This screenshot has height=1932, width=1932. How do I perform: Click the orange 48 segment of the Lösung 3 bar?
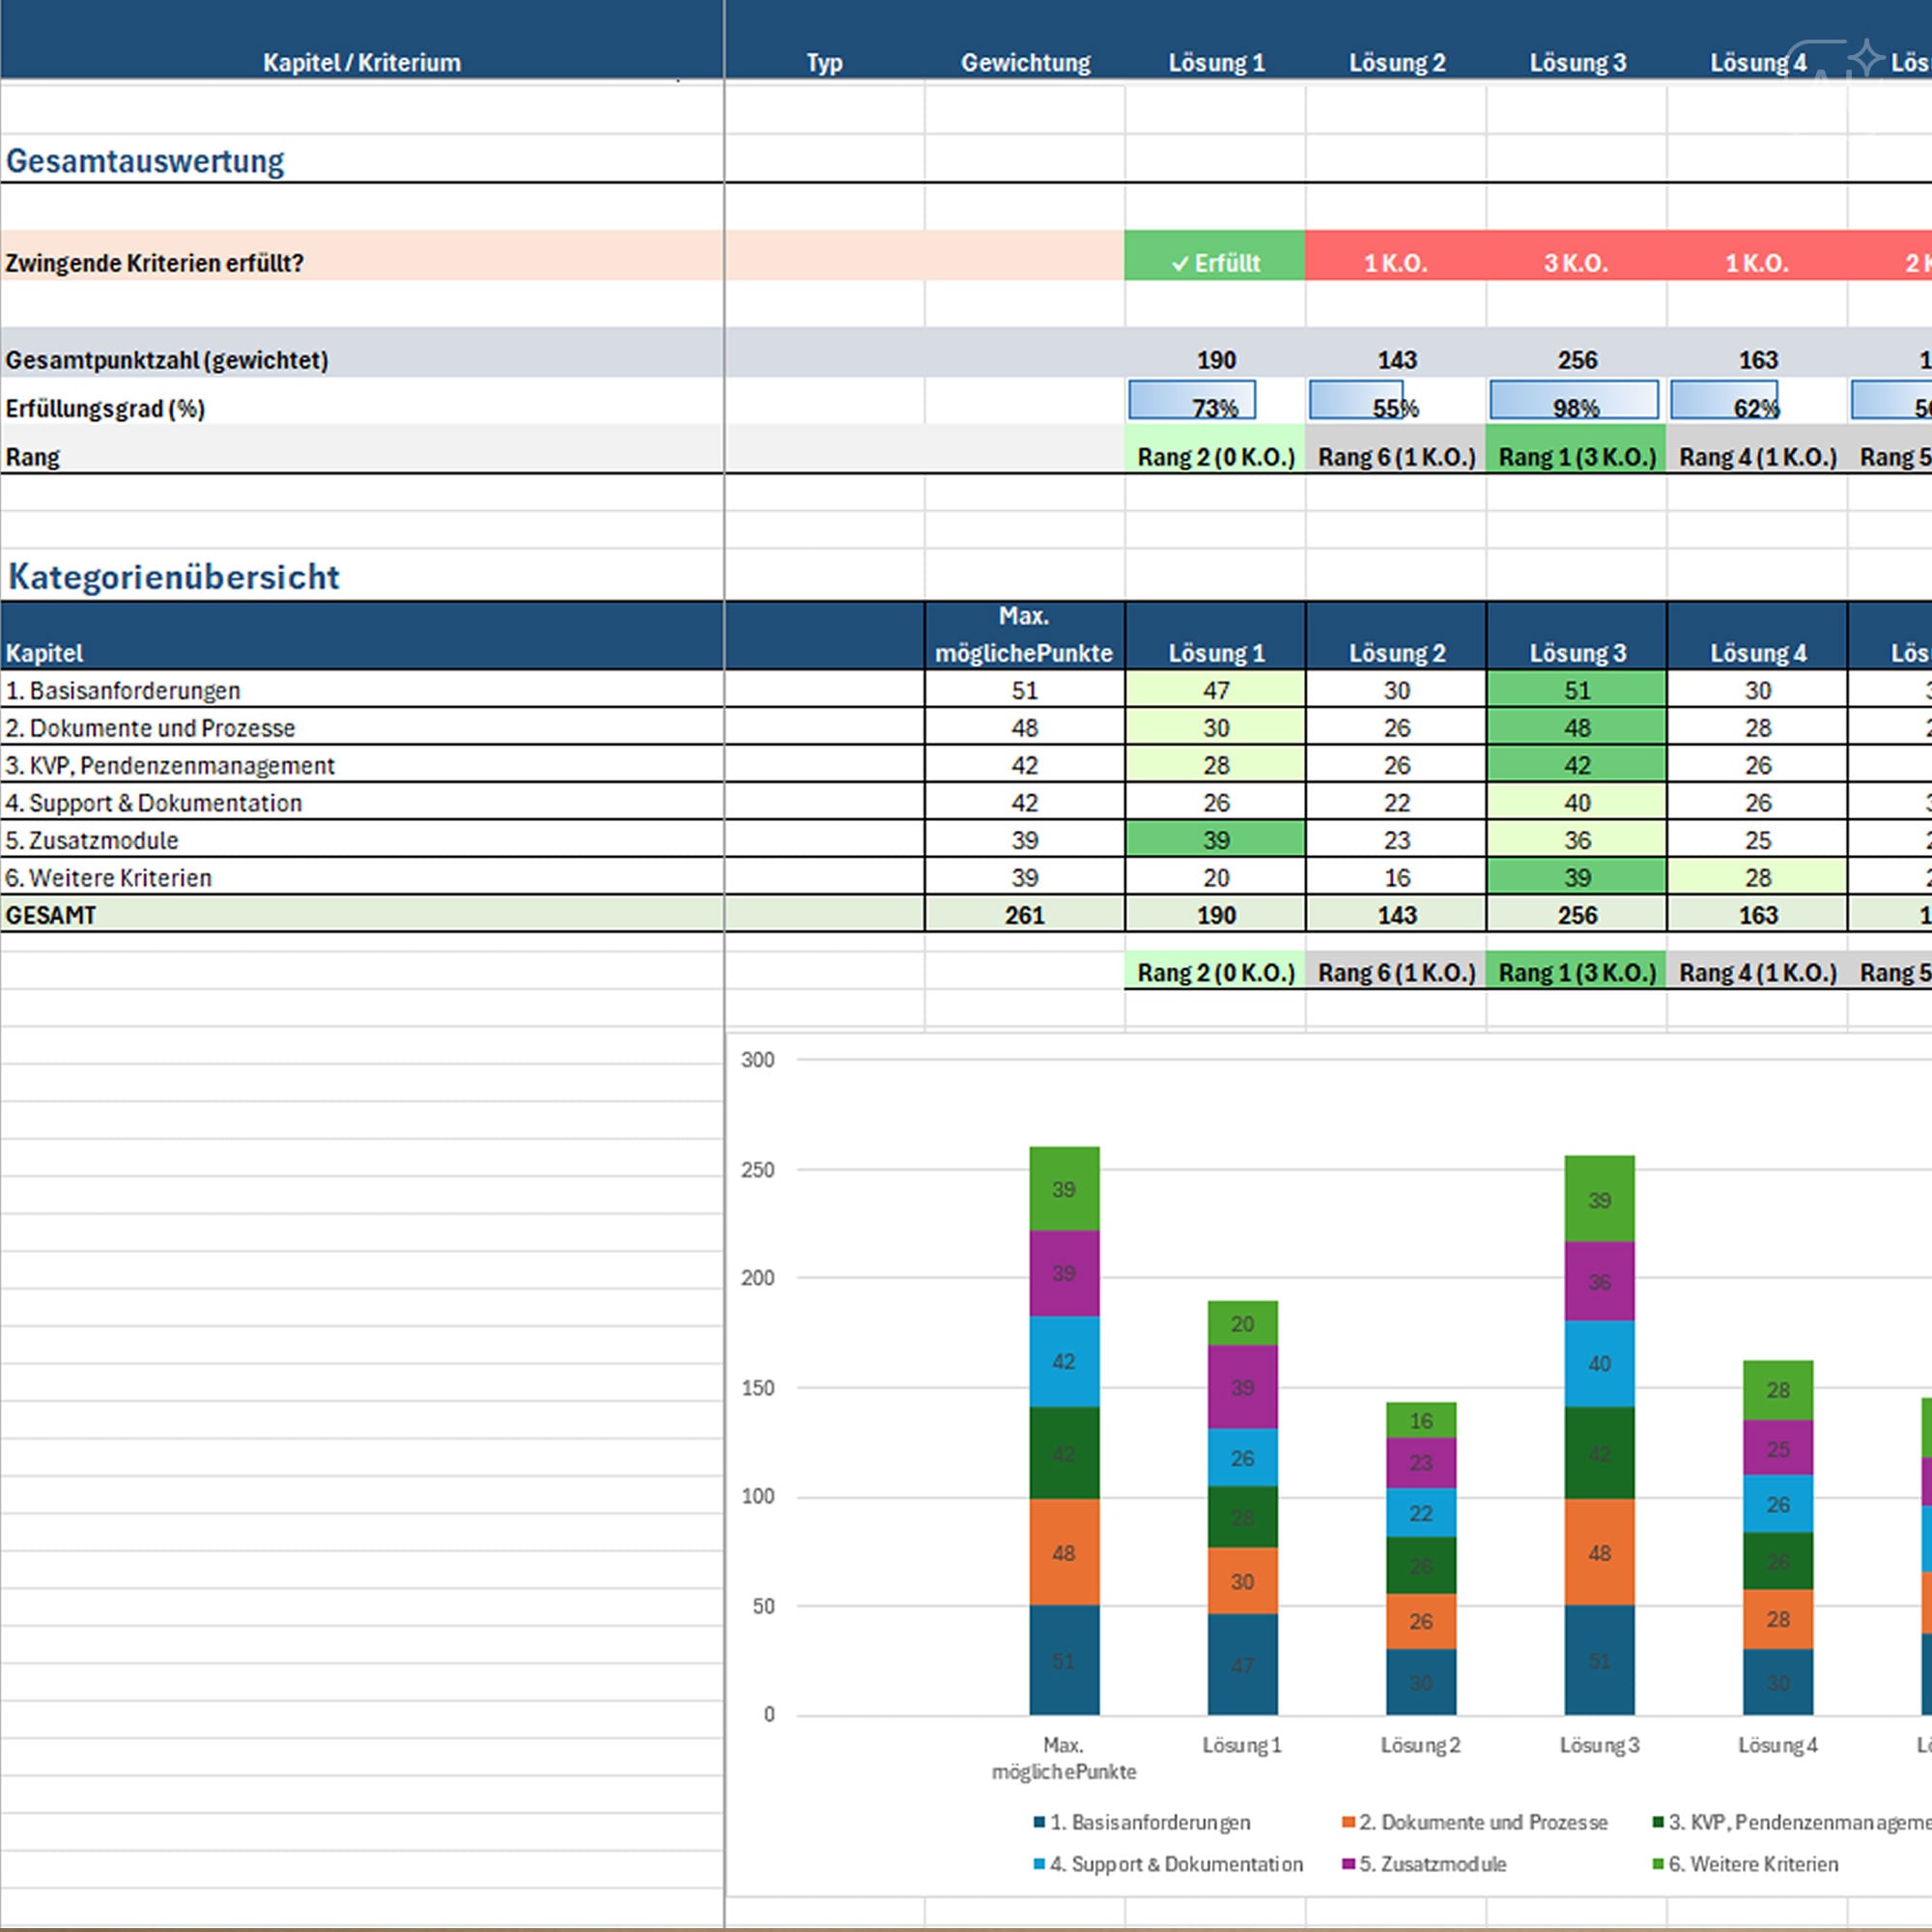pos(1599,1551)
